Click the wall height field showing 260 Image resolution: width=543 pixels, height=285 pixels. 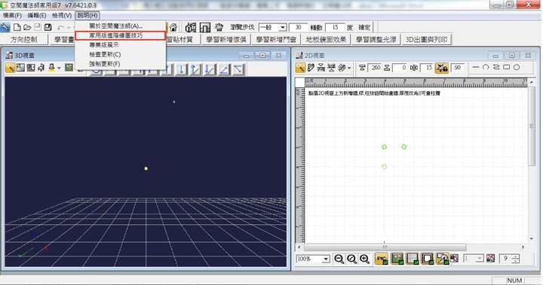(x=375, y=68)
